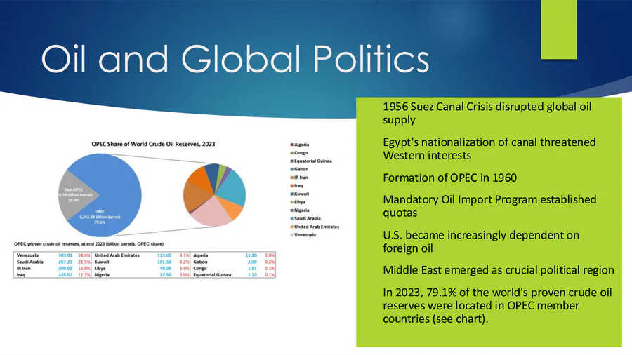
Task: Click the Algeria legend color marker
Action: tap(291, 145)
